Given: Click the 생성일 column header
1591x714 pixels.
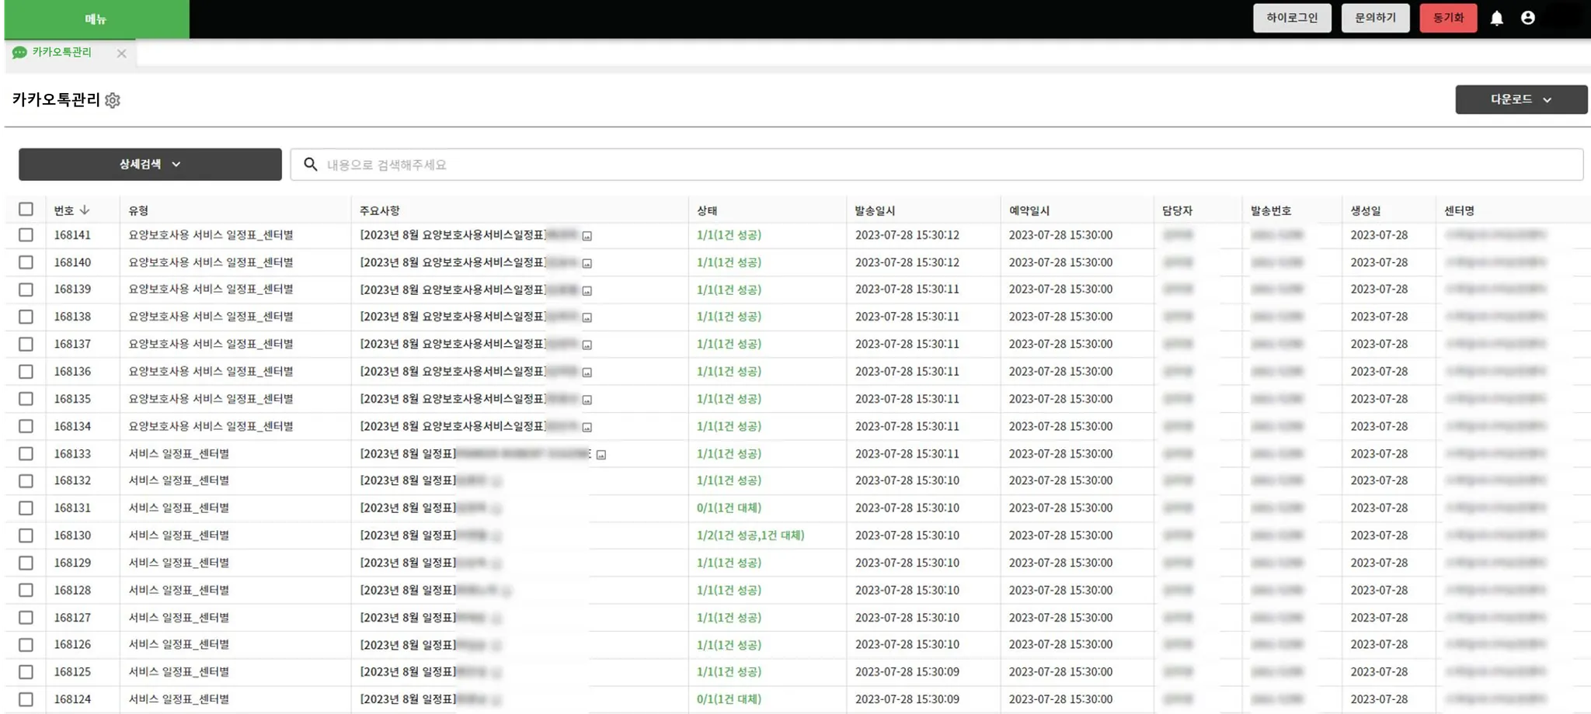Looking at the screenshot, I should (x=1366, y=210).
